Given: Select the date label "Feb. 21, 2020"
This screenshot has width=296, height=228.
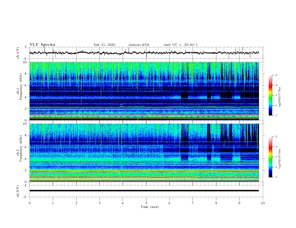Looking at the screenshot, I should click(104, 45).
